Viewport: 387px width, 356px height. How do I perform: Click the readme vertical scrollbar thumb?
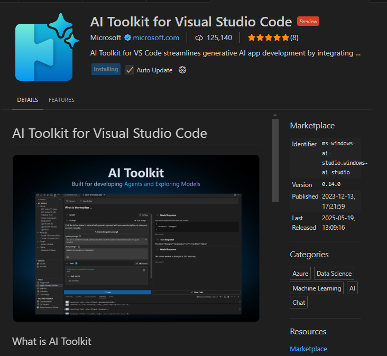coord(275,160)
